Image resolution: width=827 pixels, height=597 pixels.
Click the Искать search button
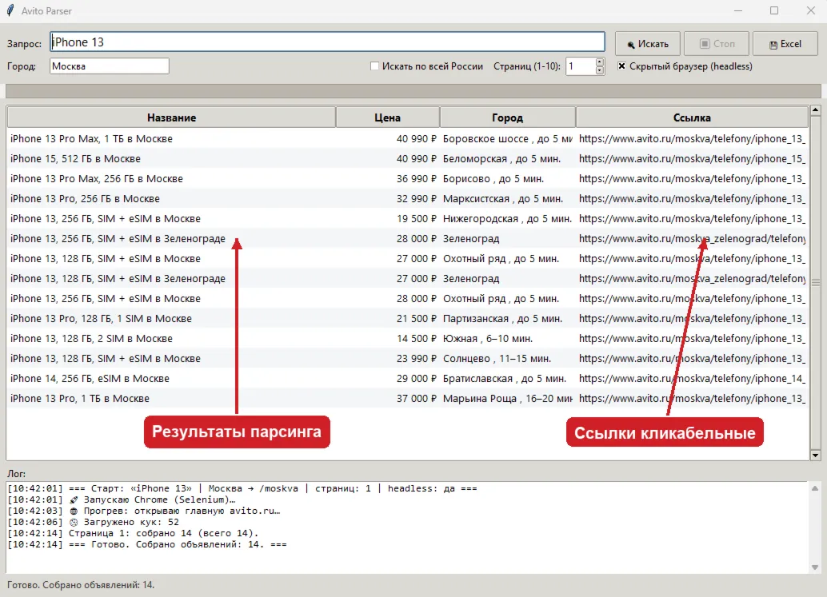[x=648, y=44]
